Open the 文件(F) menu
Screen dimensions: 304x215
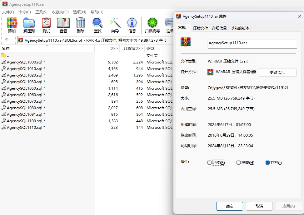coord(8,12)
